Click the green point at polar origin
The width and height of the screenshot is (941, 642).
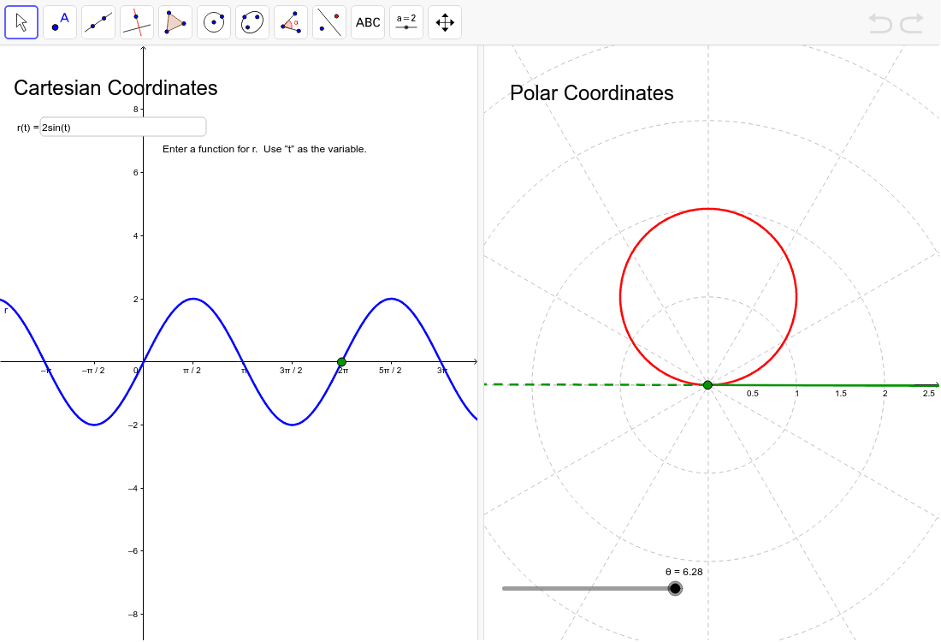click(707, 385)
